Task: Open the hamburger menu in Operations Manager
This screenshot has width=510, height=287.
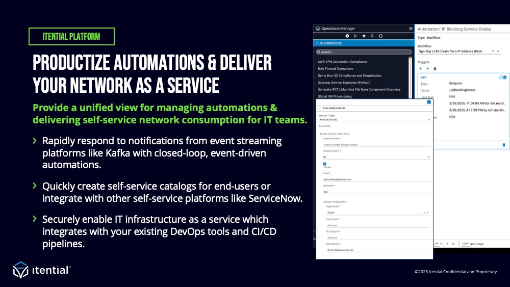Action: pyautogui.click(x=411, y=28)
